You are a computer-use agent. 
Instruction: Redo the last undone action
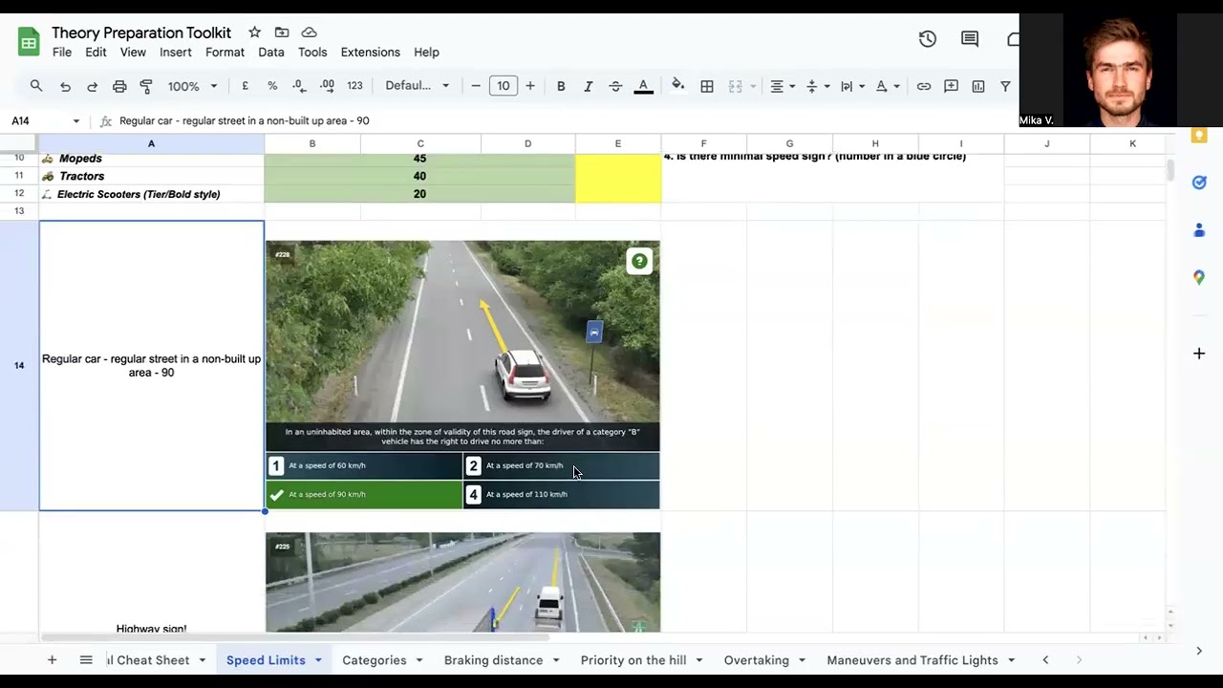92,86
